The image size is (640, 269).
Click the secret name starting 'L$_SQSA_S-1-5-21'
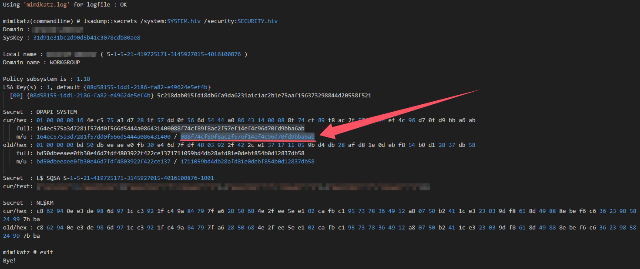click(x=125, y=178)
